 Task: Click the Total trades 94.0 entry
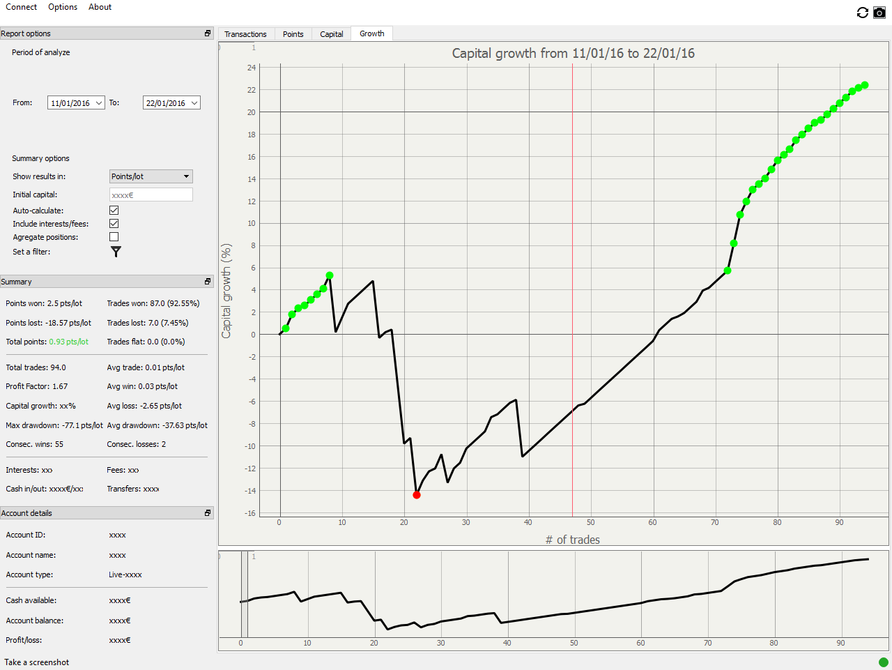36,367
